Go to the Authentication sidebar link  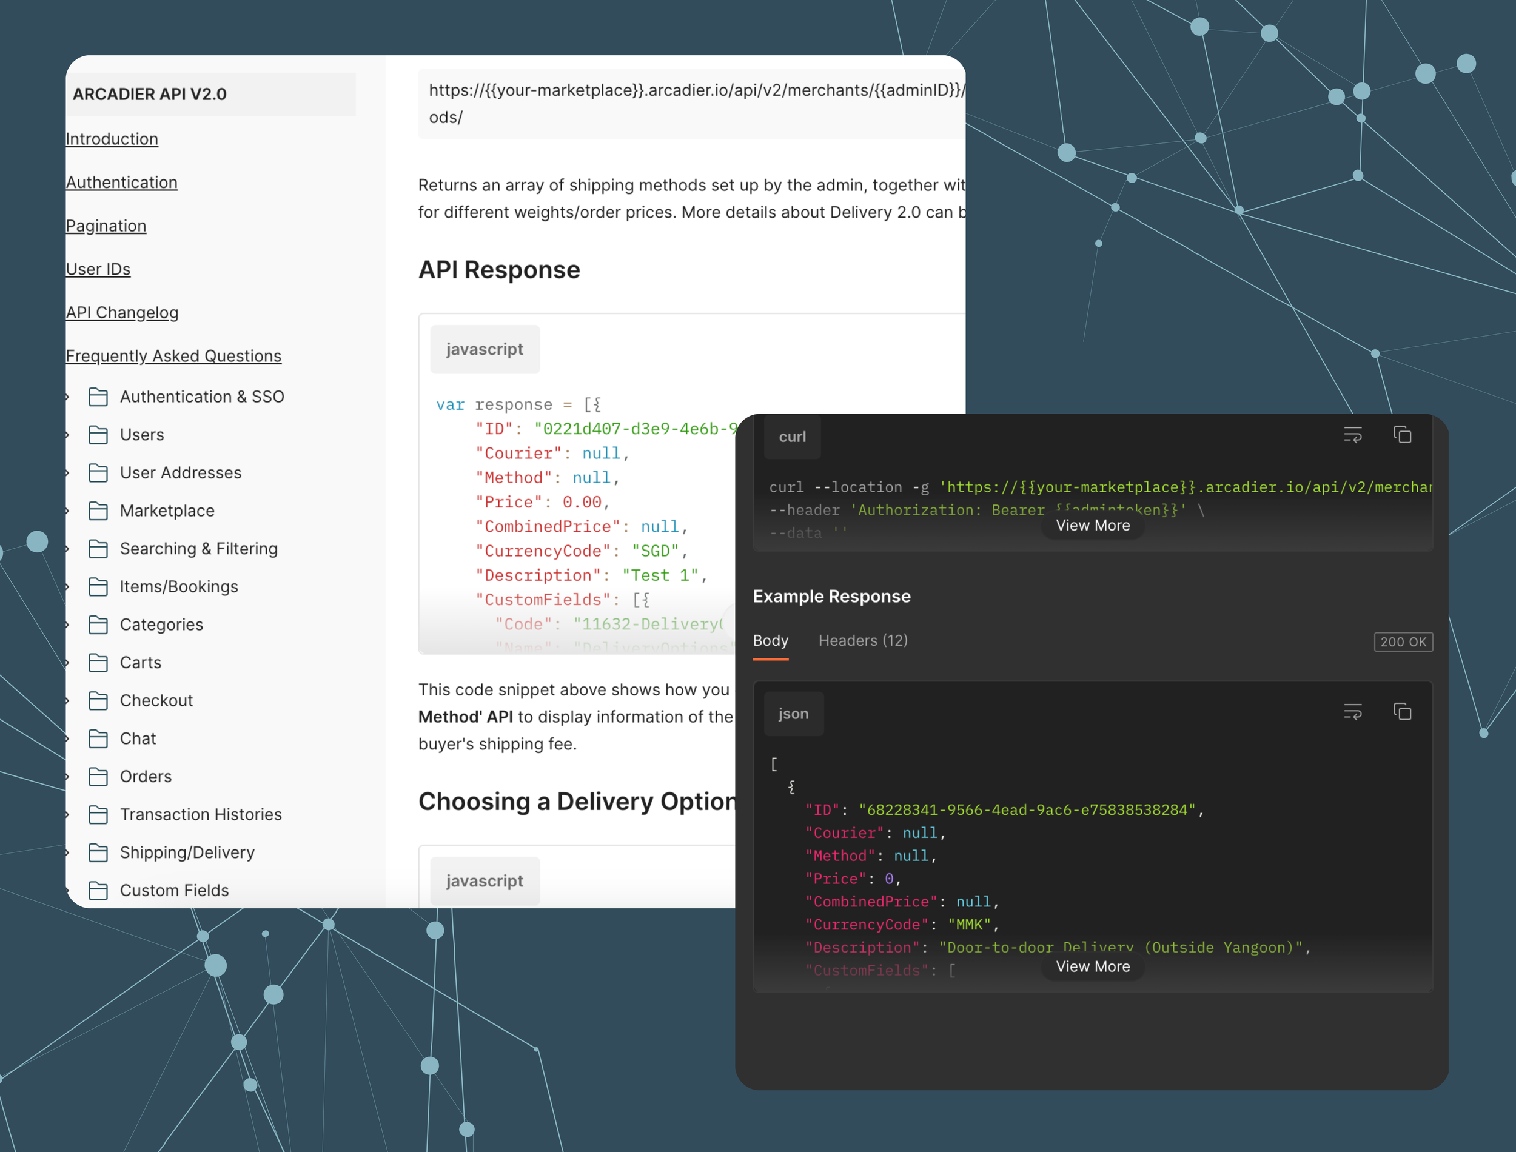click(121, 183)
